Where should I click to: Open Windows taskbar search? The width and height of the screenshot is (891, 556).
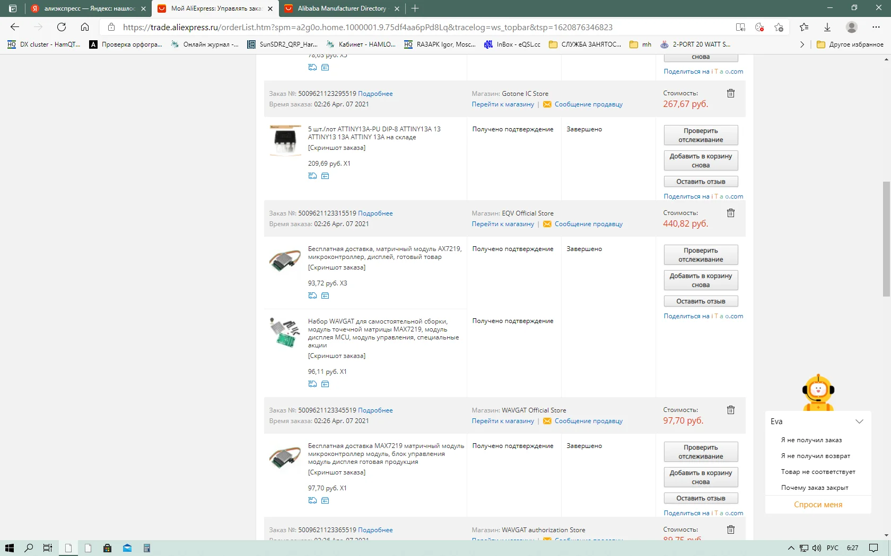(29, 548)
